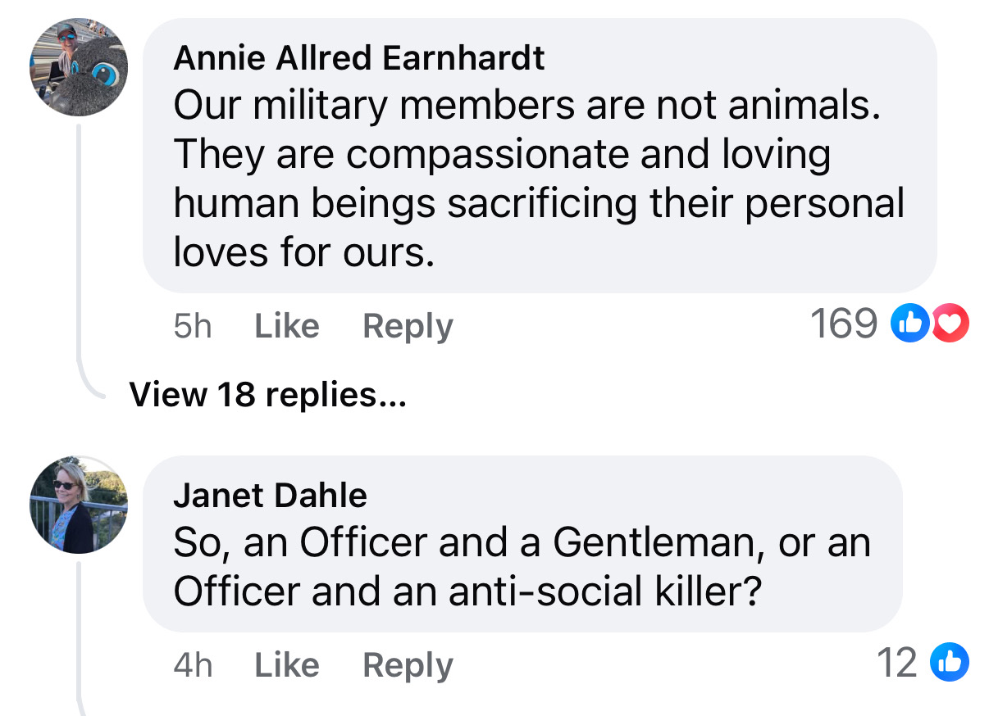Screen dimensions: 989x716
Task: Open Annie Allred Earnhardt's profile picture
Action: tap(79, 67)
